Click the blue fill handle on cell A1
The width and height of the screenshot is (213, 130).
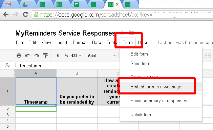point(56,105)
